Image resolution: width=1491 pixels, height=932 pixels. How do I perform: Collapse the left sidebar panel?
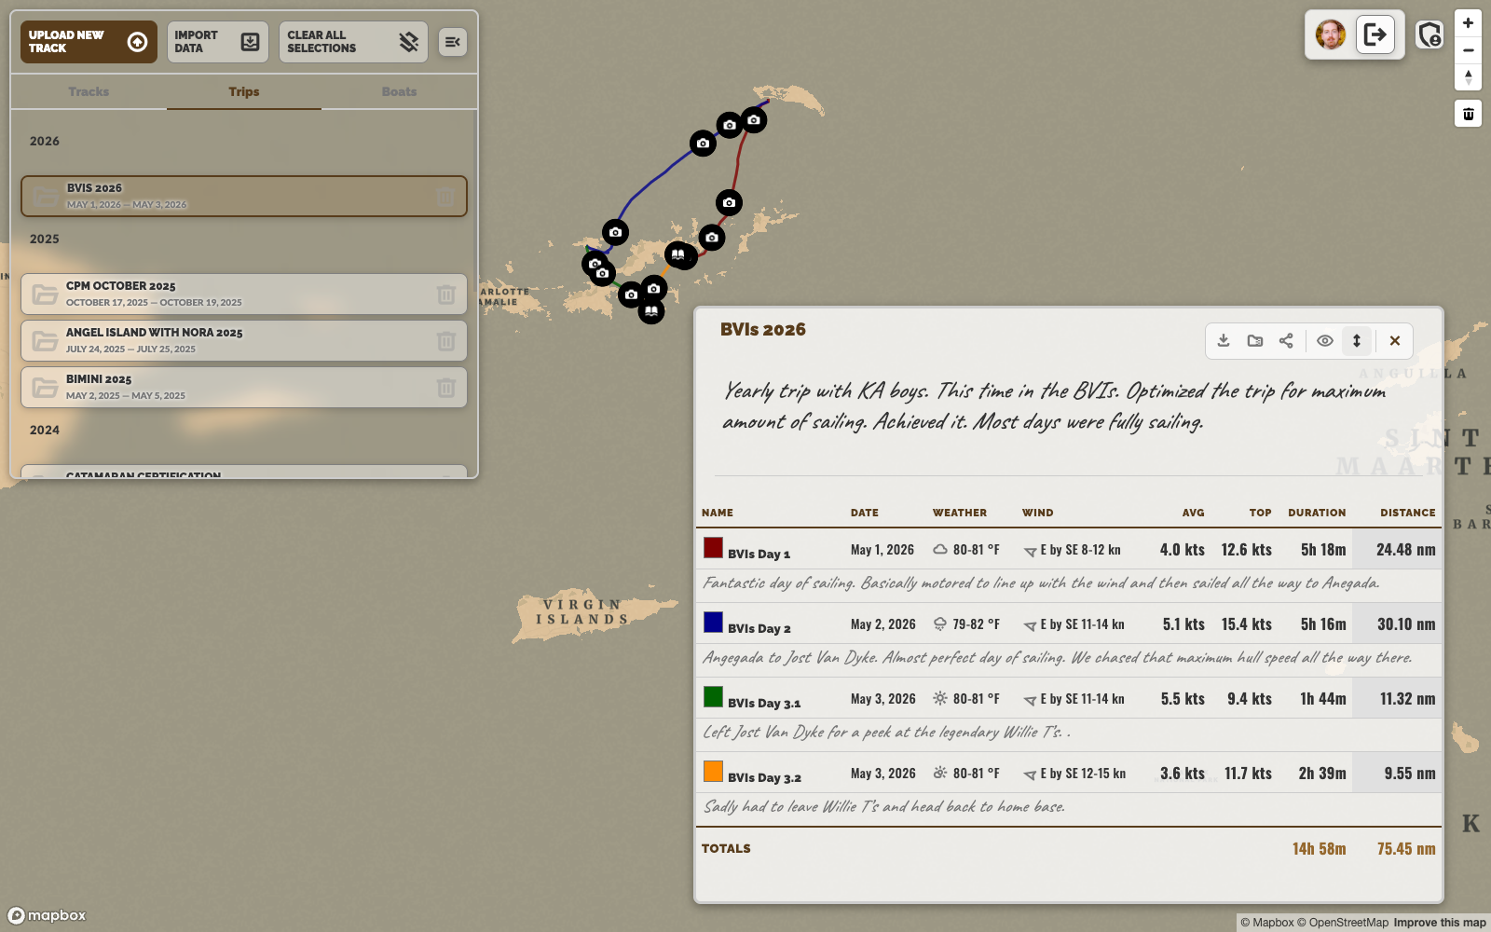453,42
